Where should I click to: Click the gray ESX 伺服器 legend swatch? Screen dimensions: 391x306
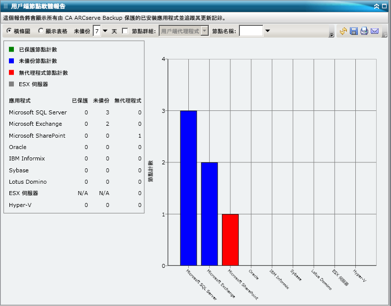click(11, 84)
